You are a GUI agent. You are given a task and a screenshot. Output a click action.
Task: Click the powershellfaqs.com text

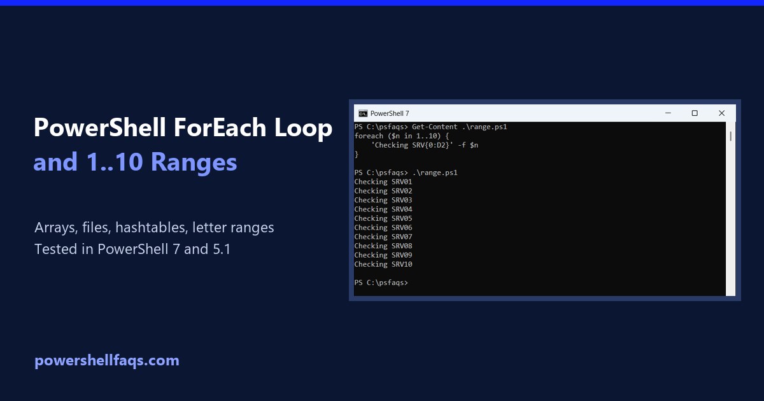(107, 361)
